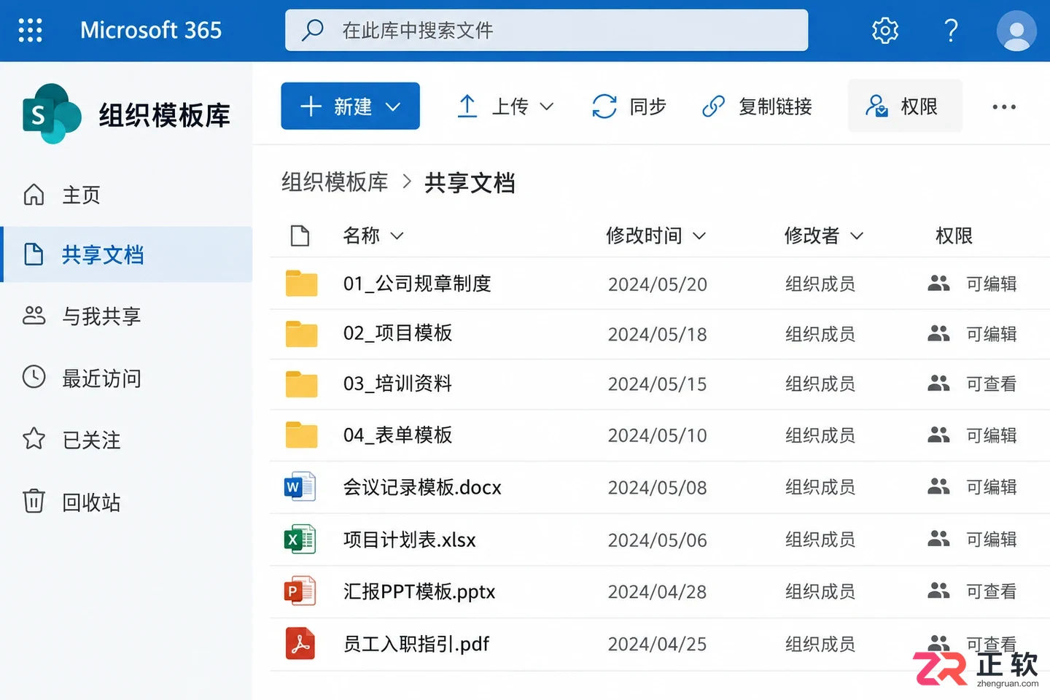Click the 组织模板库 breadcrumb link
Screen dimensions: 1050x700
[335, 182]
